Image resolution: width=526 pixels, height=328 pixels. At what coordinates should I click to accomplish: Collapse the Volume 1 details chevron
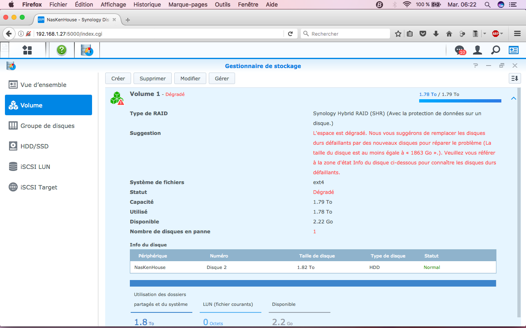click(x=513, y=98)
